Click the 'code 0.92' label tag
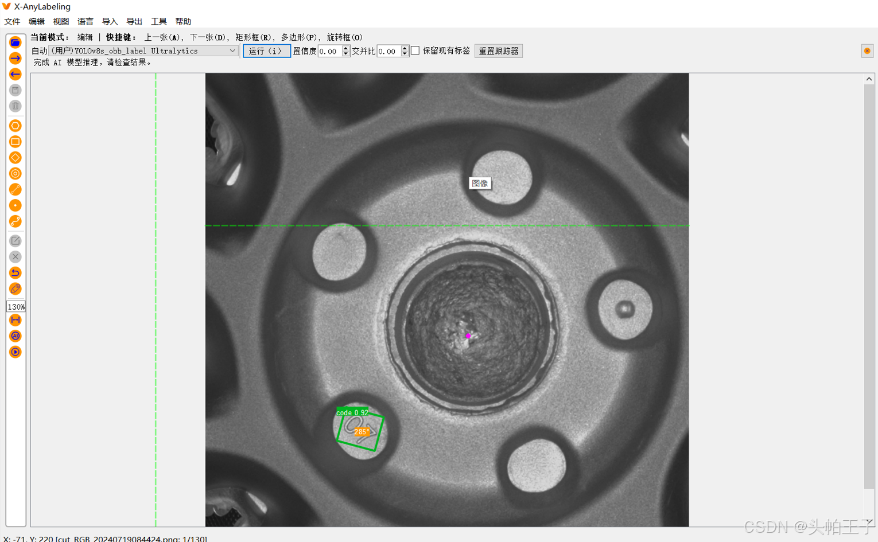Screen dimensions: 878x542 pos(352,412)
